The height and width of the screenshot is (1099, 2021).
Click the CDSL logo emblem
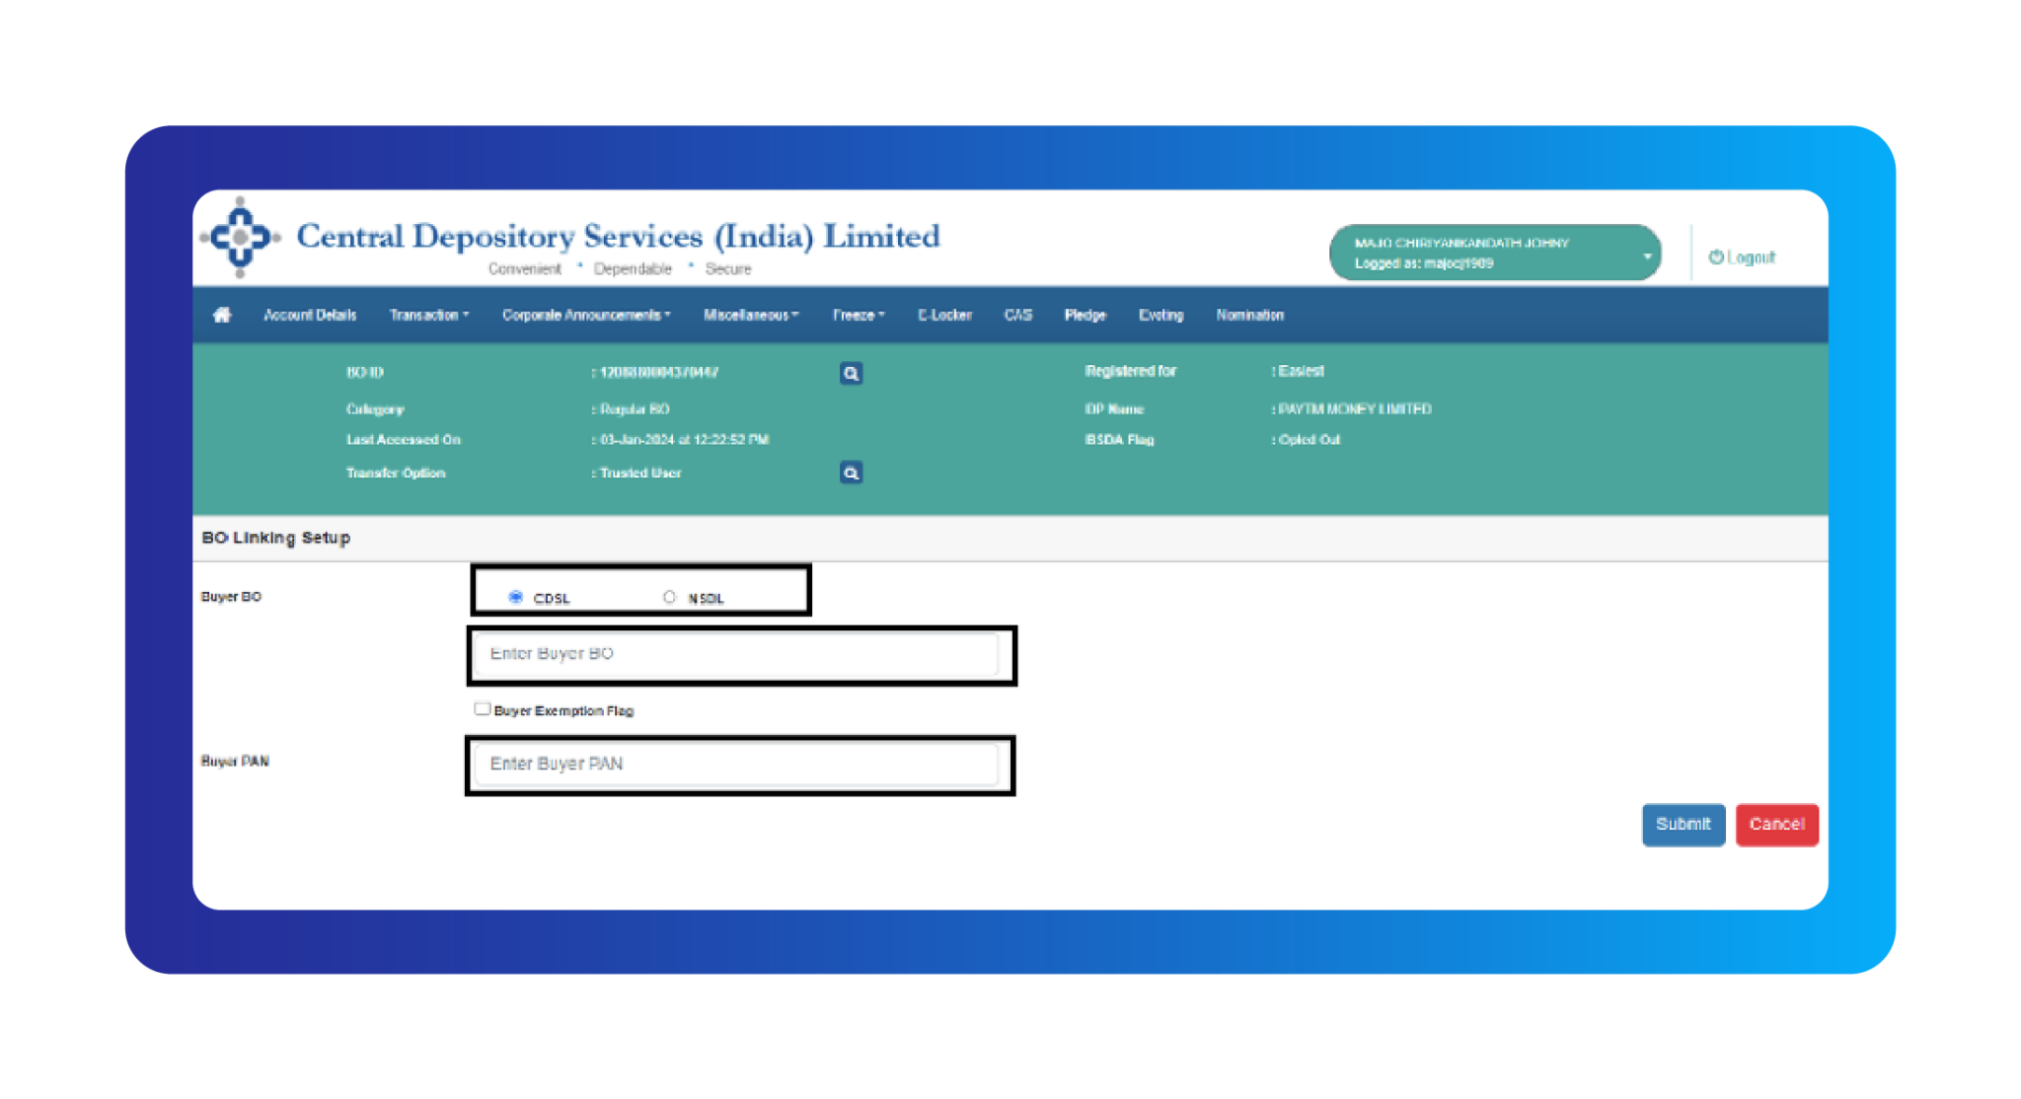coord(240,237)
